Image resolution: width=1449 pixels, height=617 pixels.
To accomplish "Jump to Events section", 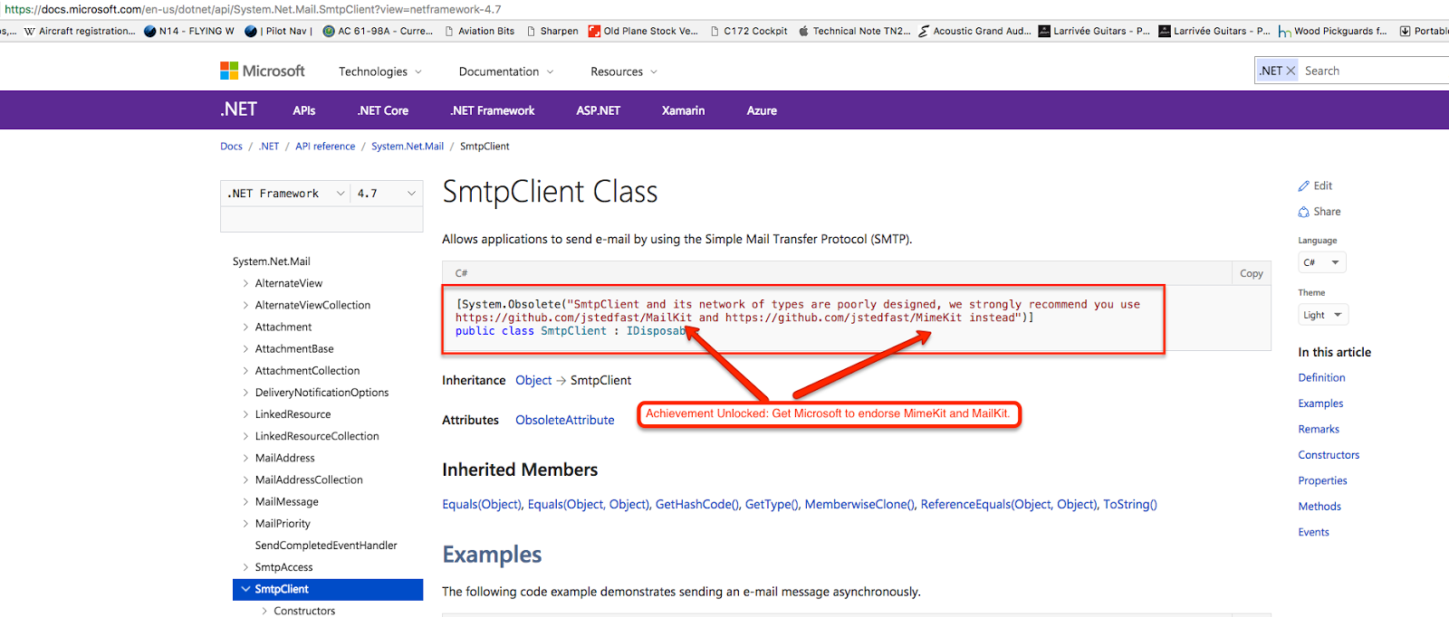I will [x=1313, y=532].
